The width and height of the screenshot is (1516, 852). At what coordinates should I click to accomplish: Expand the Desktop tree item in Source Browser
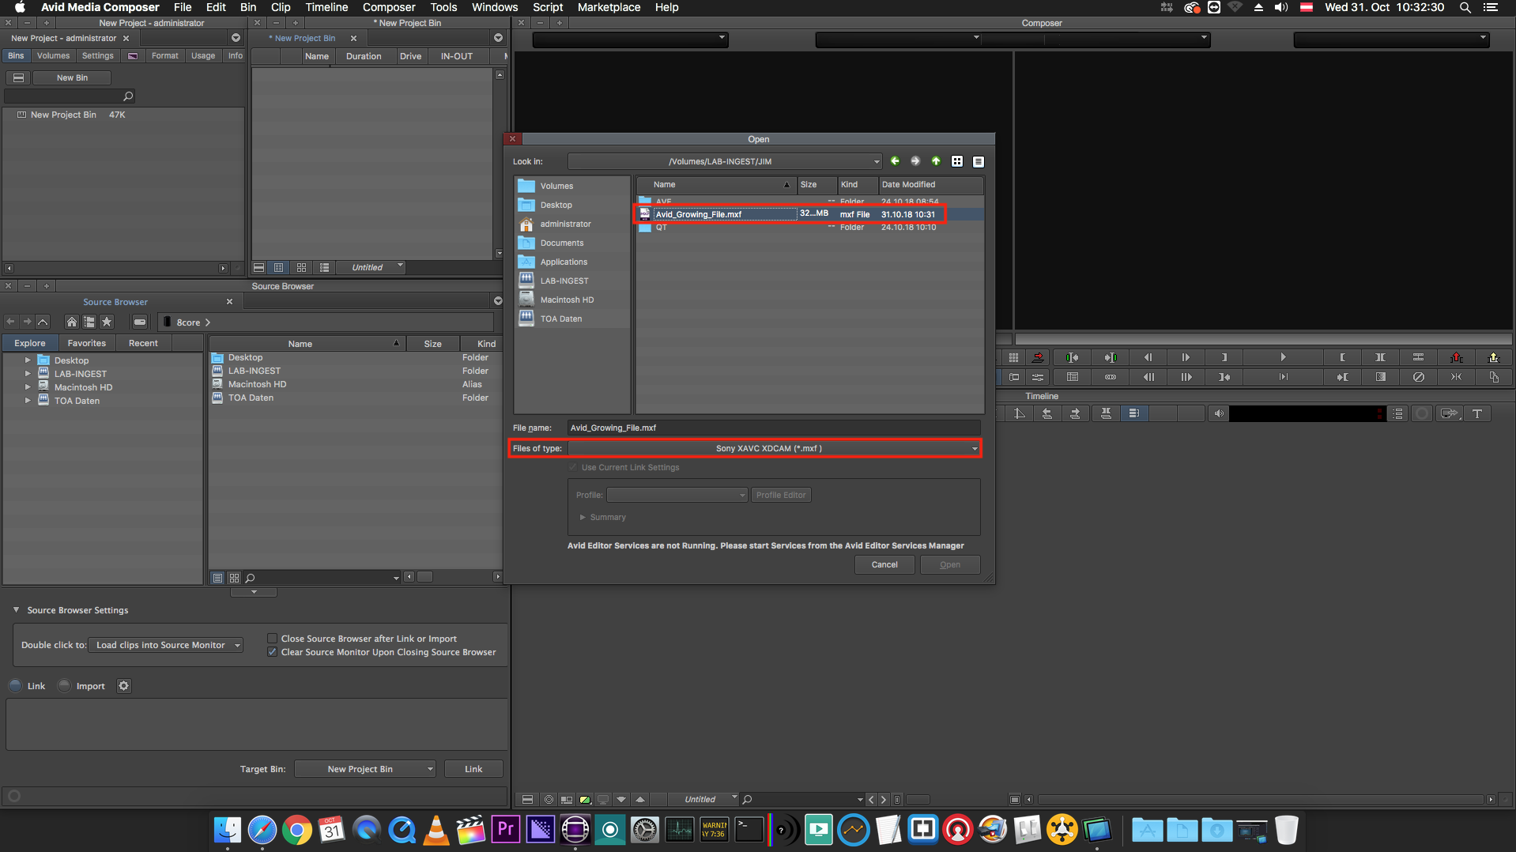tap(28, 360)
